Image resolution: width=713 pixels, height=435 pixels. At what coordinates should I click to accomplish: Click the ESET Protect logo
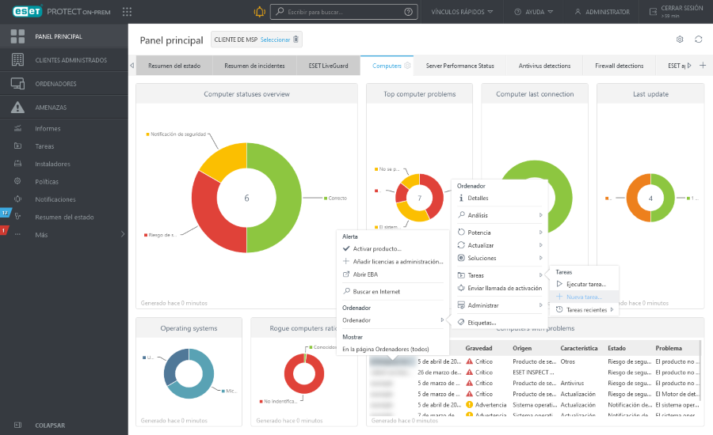pos(61,12)
